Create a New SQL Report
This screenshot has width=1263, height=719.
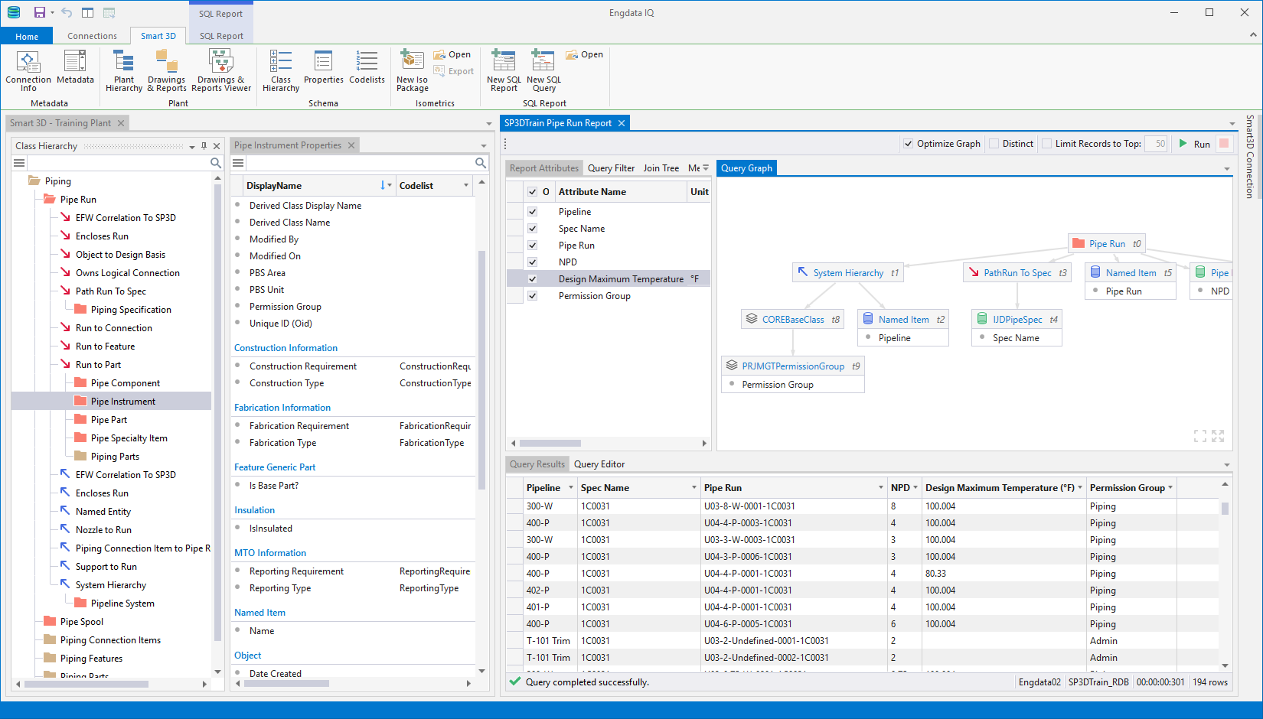(x=504, y=71)
